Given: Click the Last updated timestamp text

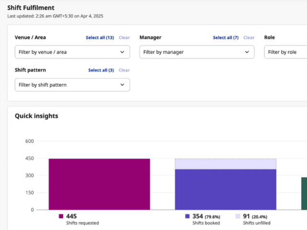Looking at the screenshot, I should (55, 16).
